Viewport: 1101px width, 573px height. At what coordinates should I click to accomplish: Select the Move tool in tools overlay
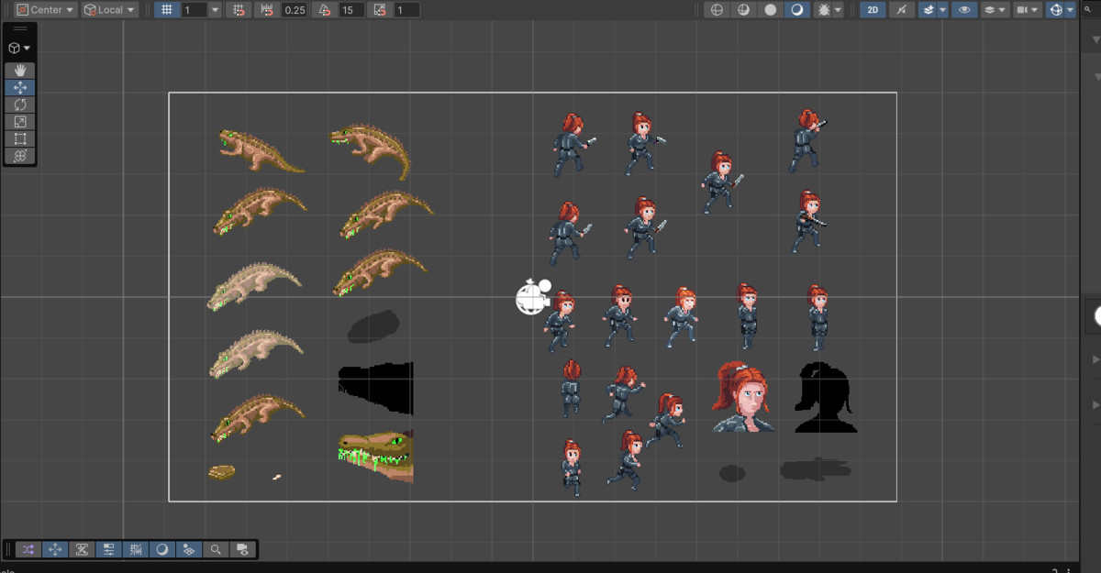click(x=20, y=88)
